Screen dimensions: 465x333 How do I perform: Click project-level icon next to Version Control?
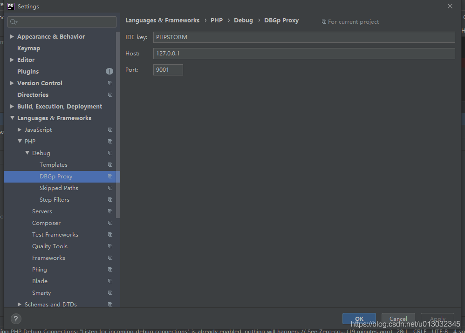[110, 83]
